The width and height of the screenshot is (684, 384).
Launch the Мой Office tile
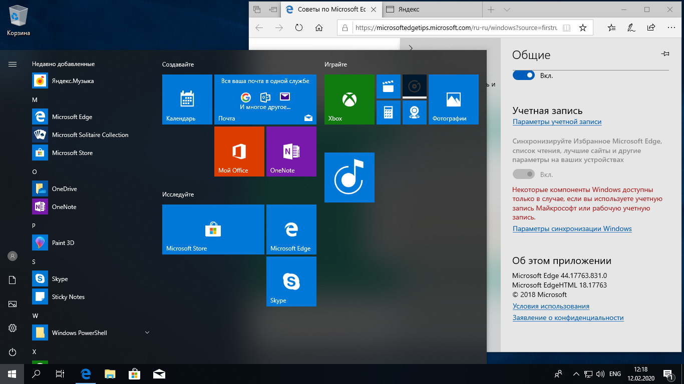[239, 151]
